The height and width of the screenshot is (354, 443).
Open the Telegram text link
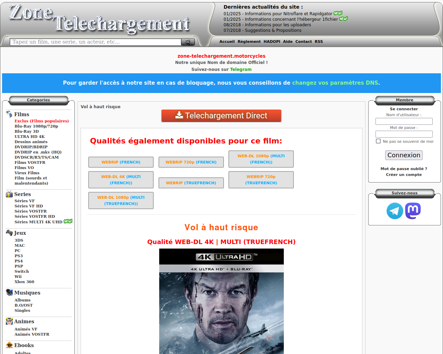pyautogui.click(x=241, y=69)
